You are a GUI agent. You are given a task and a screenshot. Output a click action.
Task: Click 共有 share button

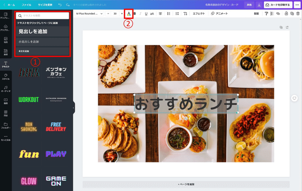click(x=249, y=5)
